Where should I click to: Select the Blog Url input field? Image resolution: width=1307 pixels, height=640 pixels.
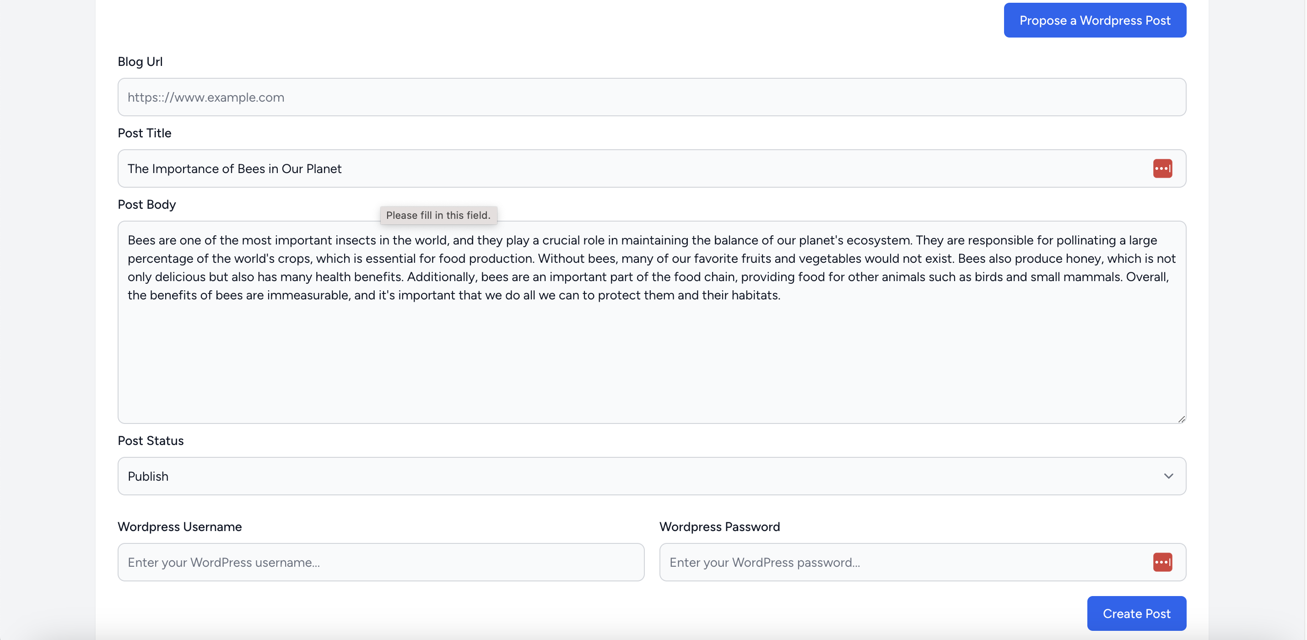point(653,97)
